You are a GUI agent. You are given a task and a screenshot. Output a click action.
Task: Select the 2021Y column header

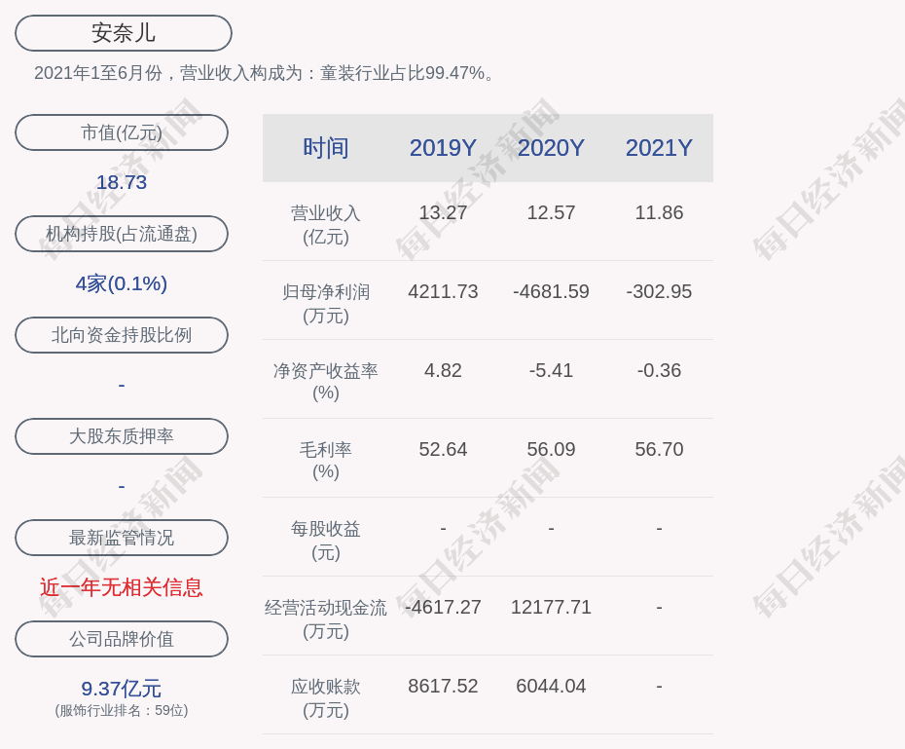click(x=659, y=148)
